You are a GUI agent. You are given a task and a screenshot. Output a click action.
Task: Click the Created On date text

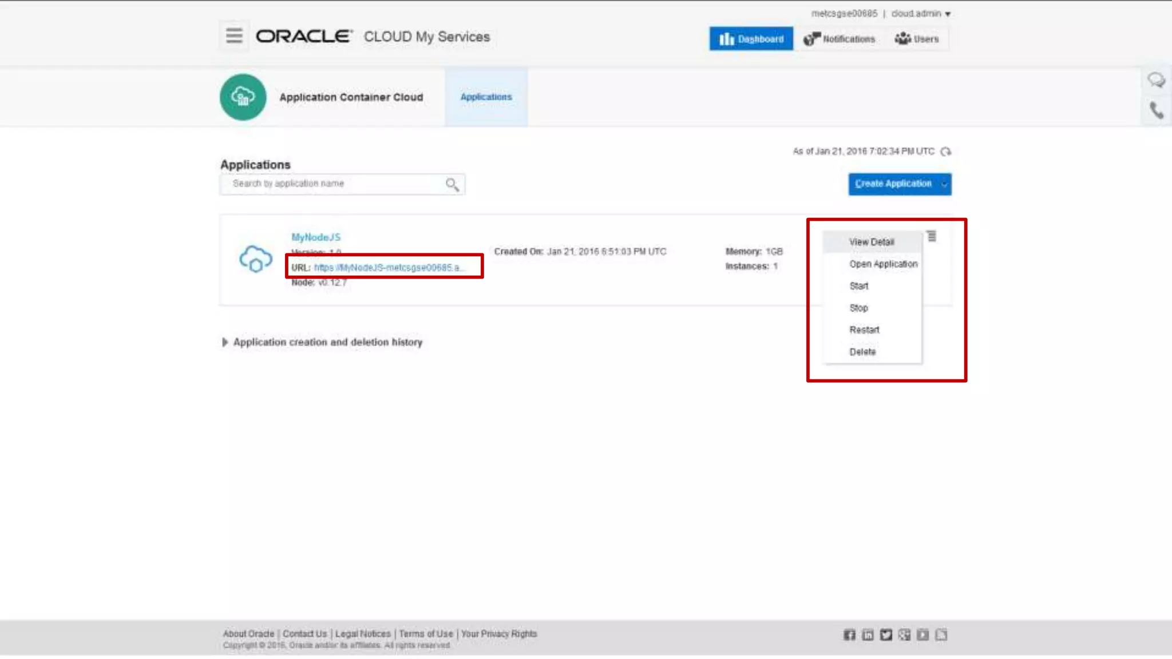pyautogui.click(x=580, y=252)
